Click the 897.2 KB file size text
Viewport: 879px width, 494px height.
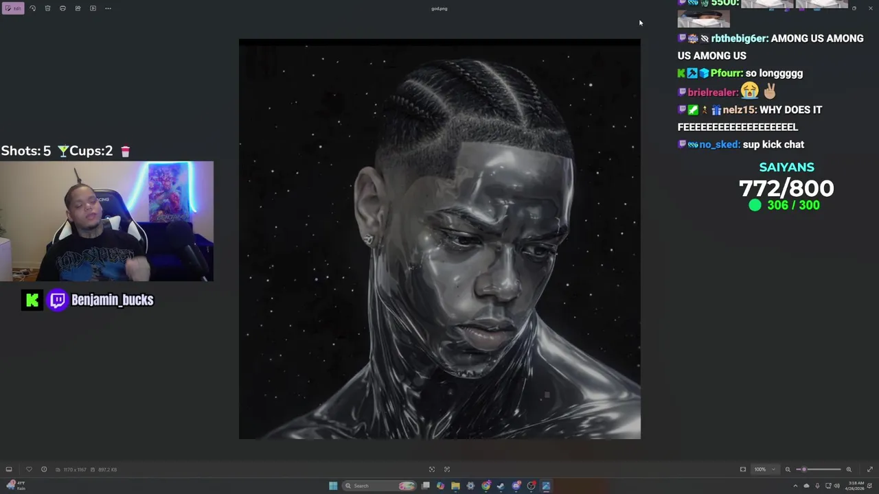coord(107,469)
